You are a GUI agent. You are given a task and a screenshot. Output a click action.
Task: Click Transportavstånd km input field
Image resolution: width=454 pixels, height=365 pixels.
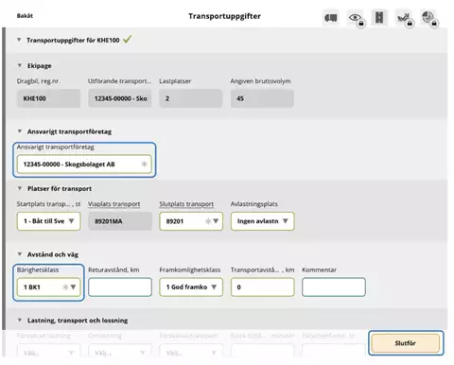[x=262, y=287]
